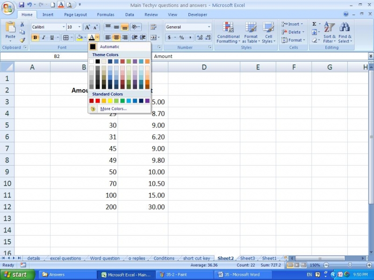Click the Sort & Filter icon
374x280 pixels.
329,32
